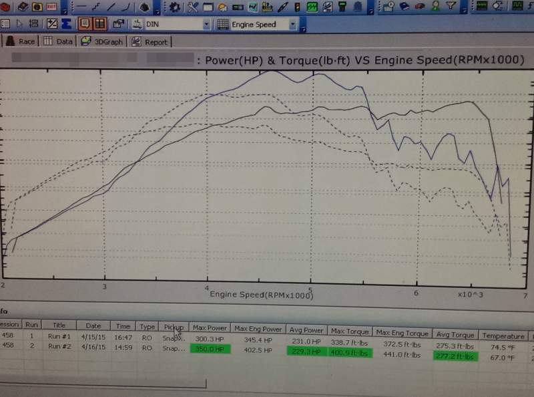Toggle the highlighted grid table view button
The height and width of the screenshot is (397, 534).
(x=99, y=24)
